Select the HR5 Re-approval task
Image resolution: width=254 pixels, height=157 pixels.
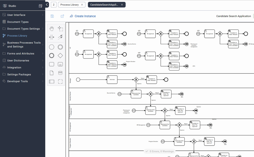tap(150, 56)
